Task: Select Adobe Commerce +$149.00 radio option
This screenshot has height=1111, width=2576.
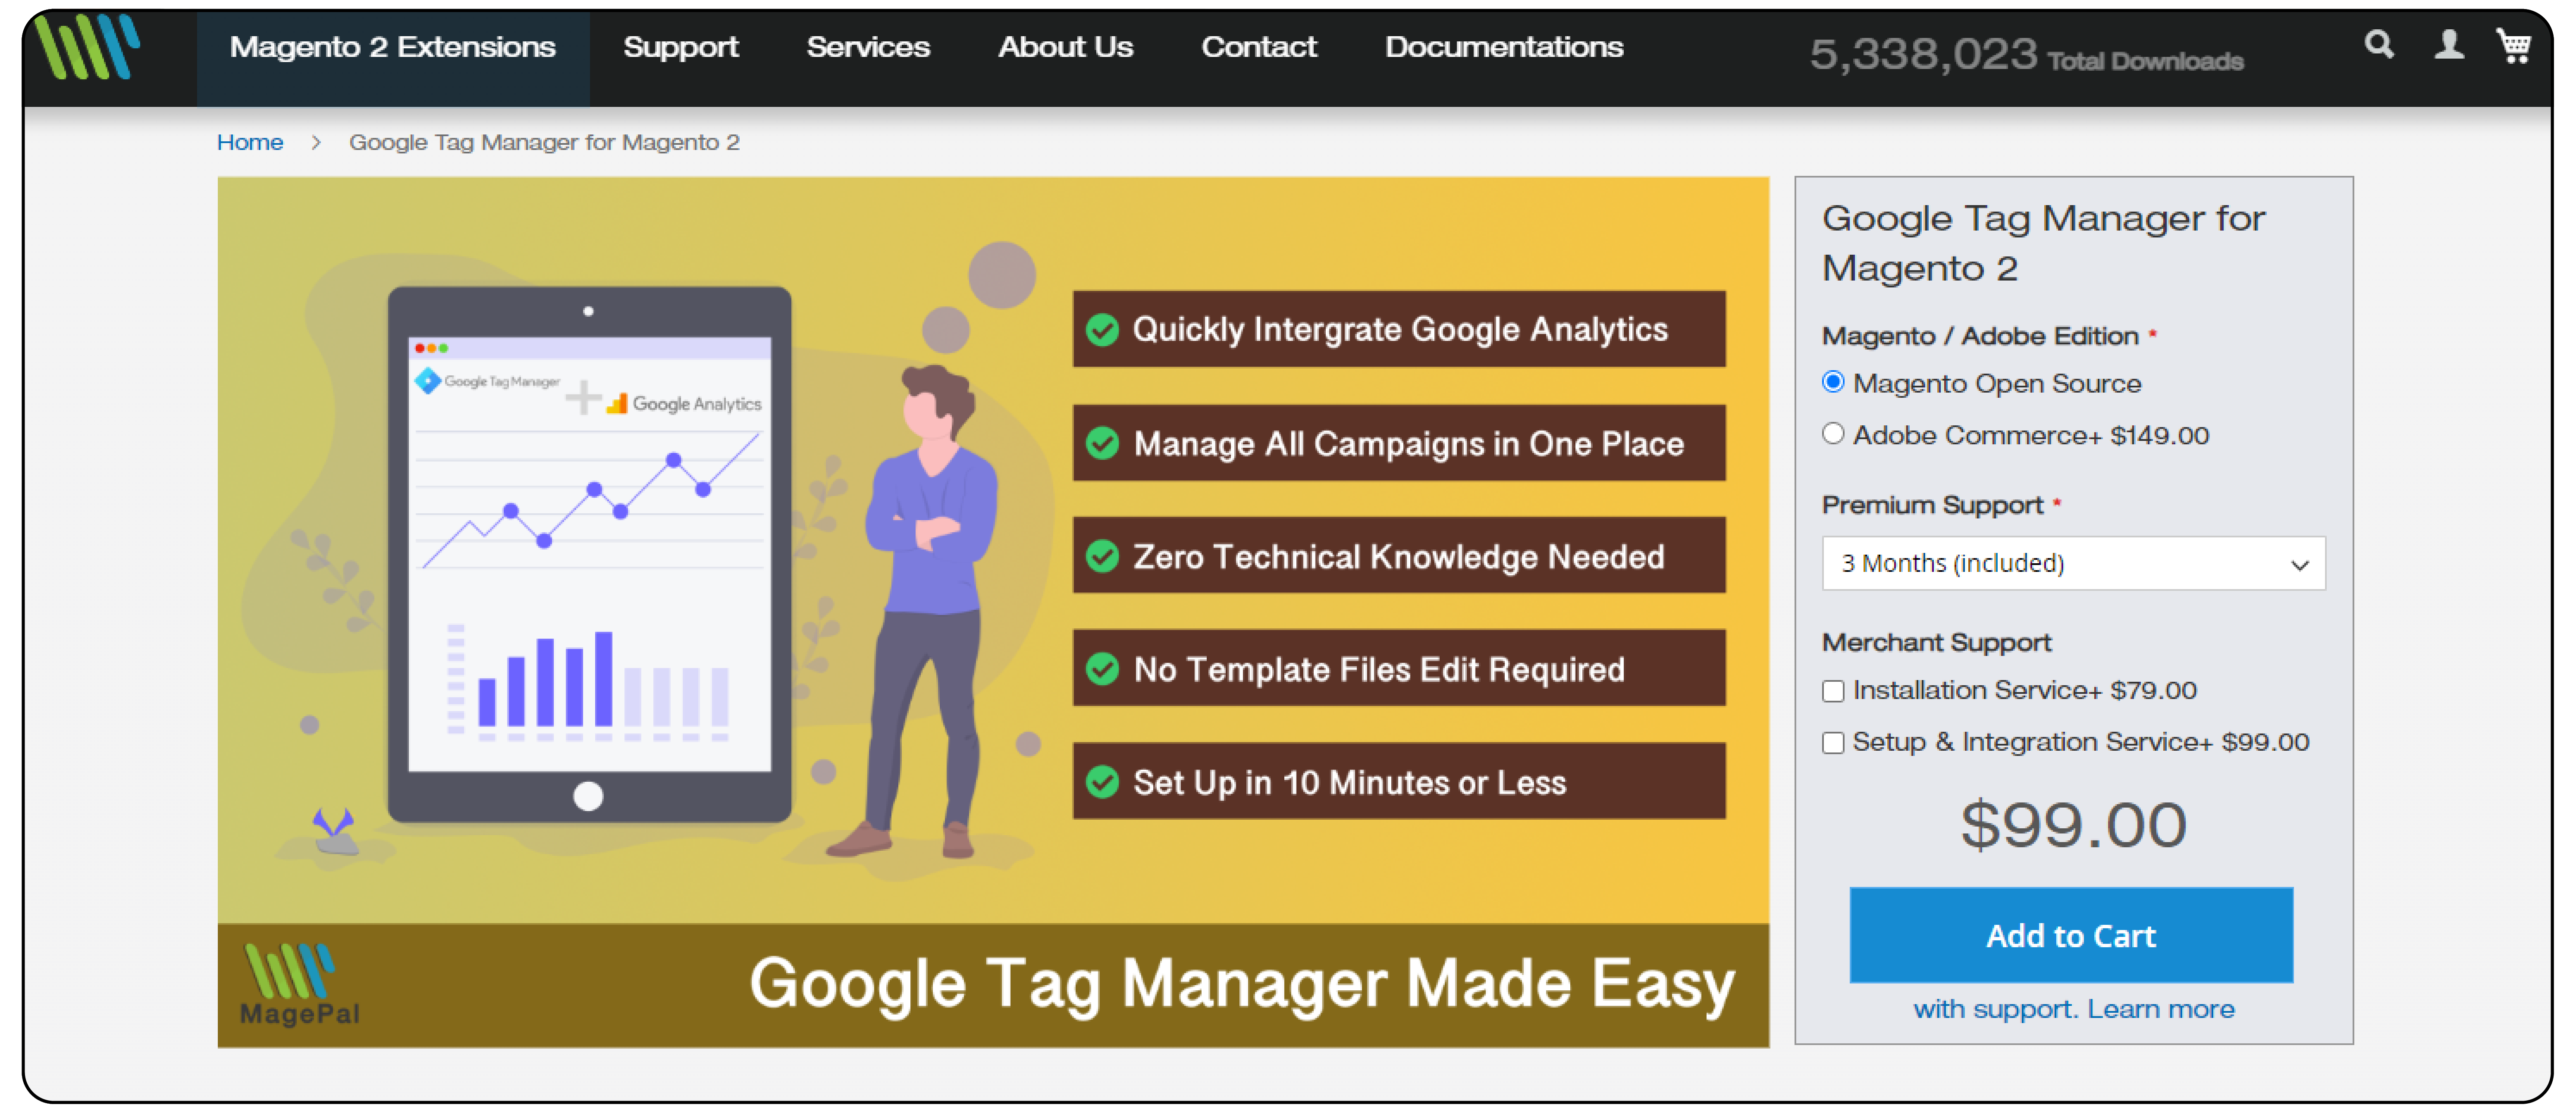Action: pos(1832,434)
